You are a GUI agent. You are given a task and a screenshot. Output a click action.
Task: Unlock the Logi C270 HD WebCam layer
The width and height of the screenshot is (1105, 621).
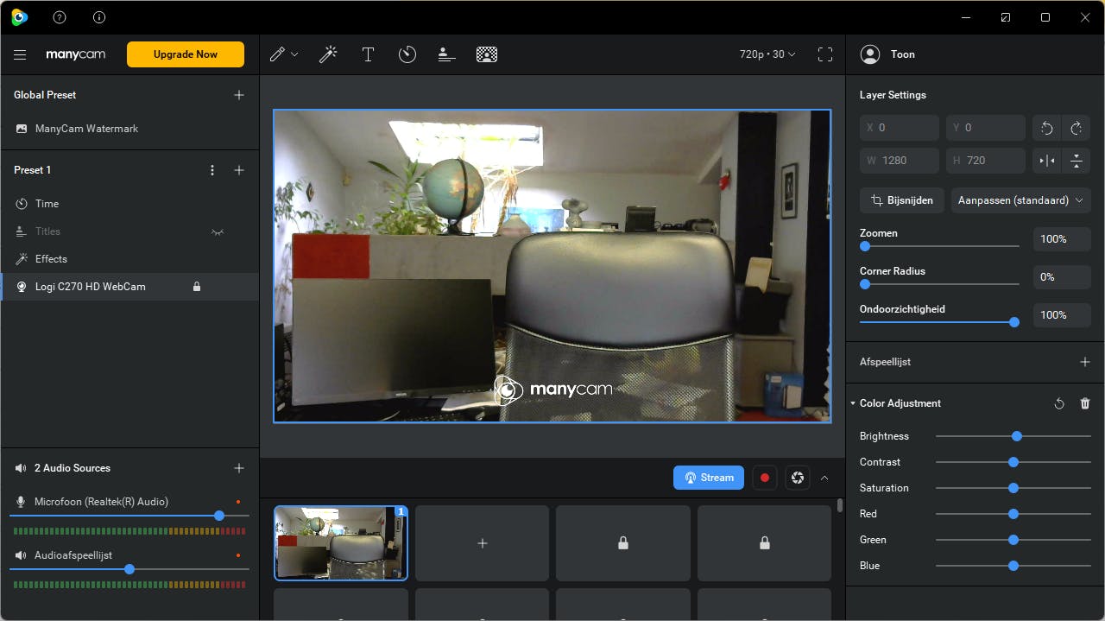point(197,287)
